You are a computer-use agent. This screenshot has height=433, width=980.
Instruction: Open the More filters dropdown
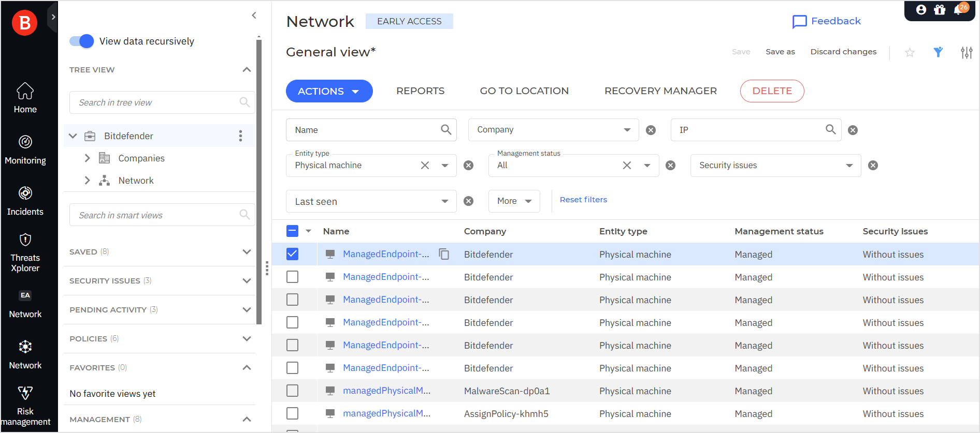pyautogui.click(x=514, y=201)
